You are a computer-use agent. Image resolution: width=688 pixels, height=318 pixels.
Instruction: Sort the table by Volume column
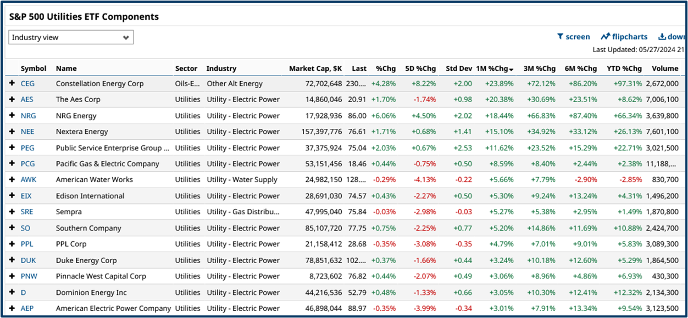coord(665,68)
